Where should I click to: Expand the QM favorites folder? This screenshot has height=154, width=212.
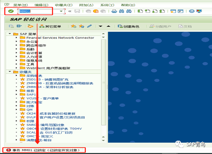tap(16, 109)
